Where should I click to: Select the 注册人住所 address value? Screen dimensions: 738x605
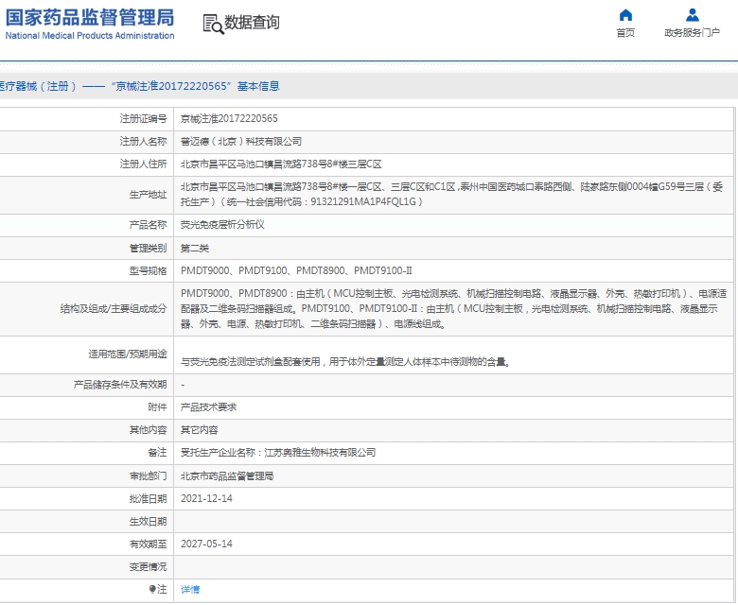pos(281,164)
